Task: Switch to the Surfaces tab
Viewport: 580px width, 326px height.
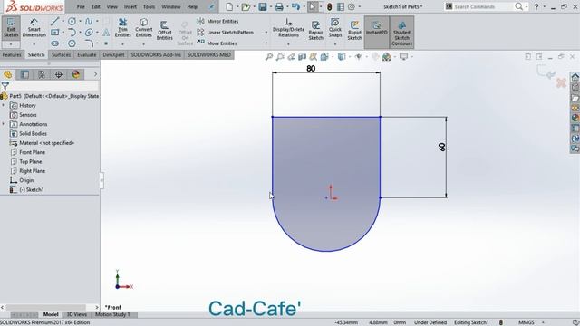Action: [61, 54]
